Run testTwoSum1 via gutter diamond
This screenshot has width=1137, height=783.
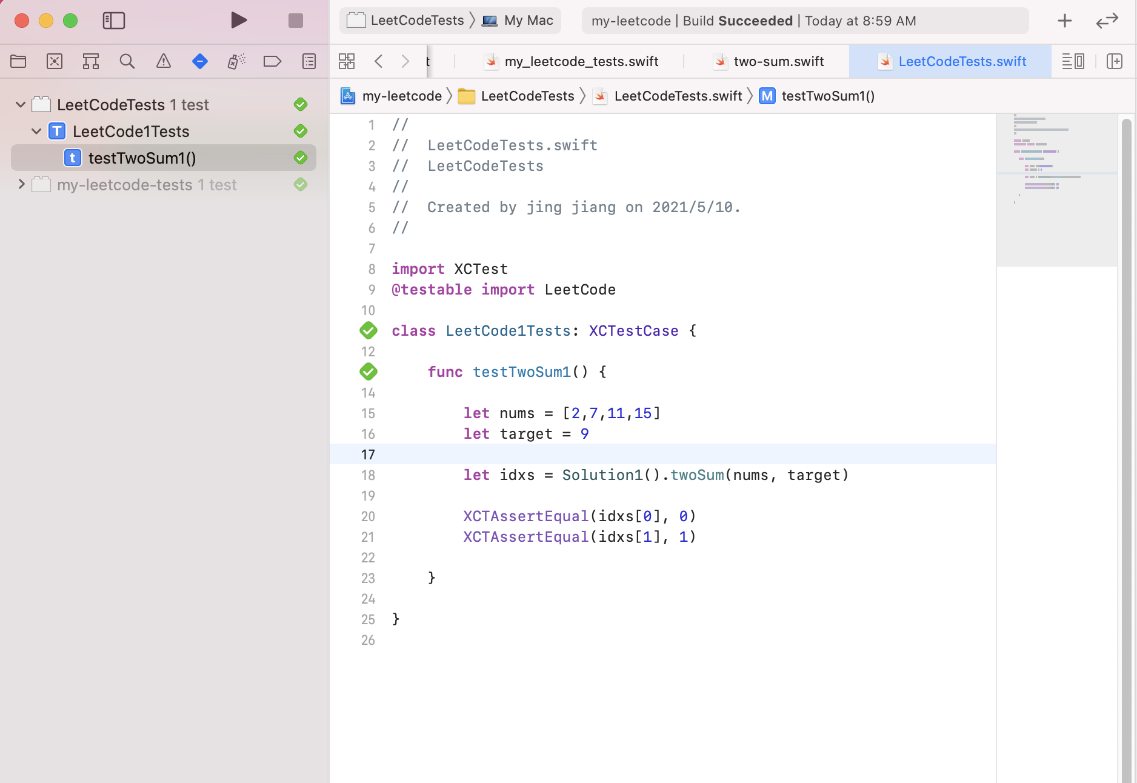(x=368, y=372)
